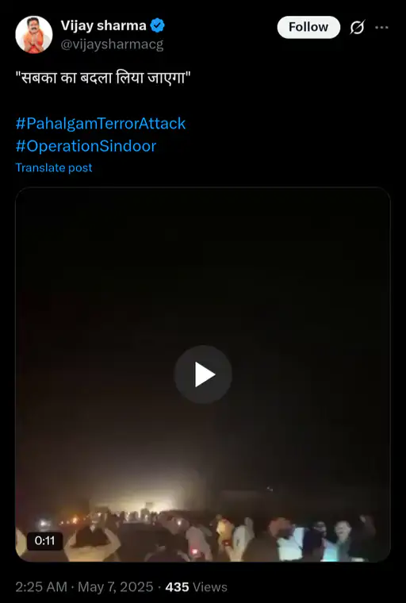Click the blue verified badge

tap(157, 25)
